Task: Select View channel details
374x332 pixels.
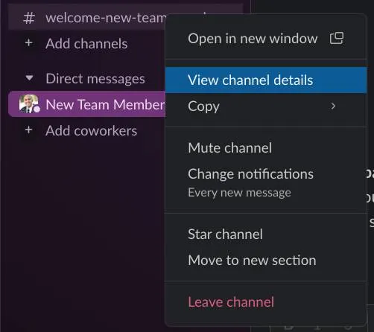Action: pos(266,80)
